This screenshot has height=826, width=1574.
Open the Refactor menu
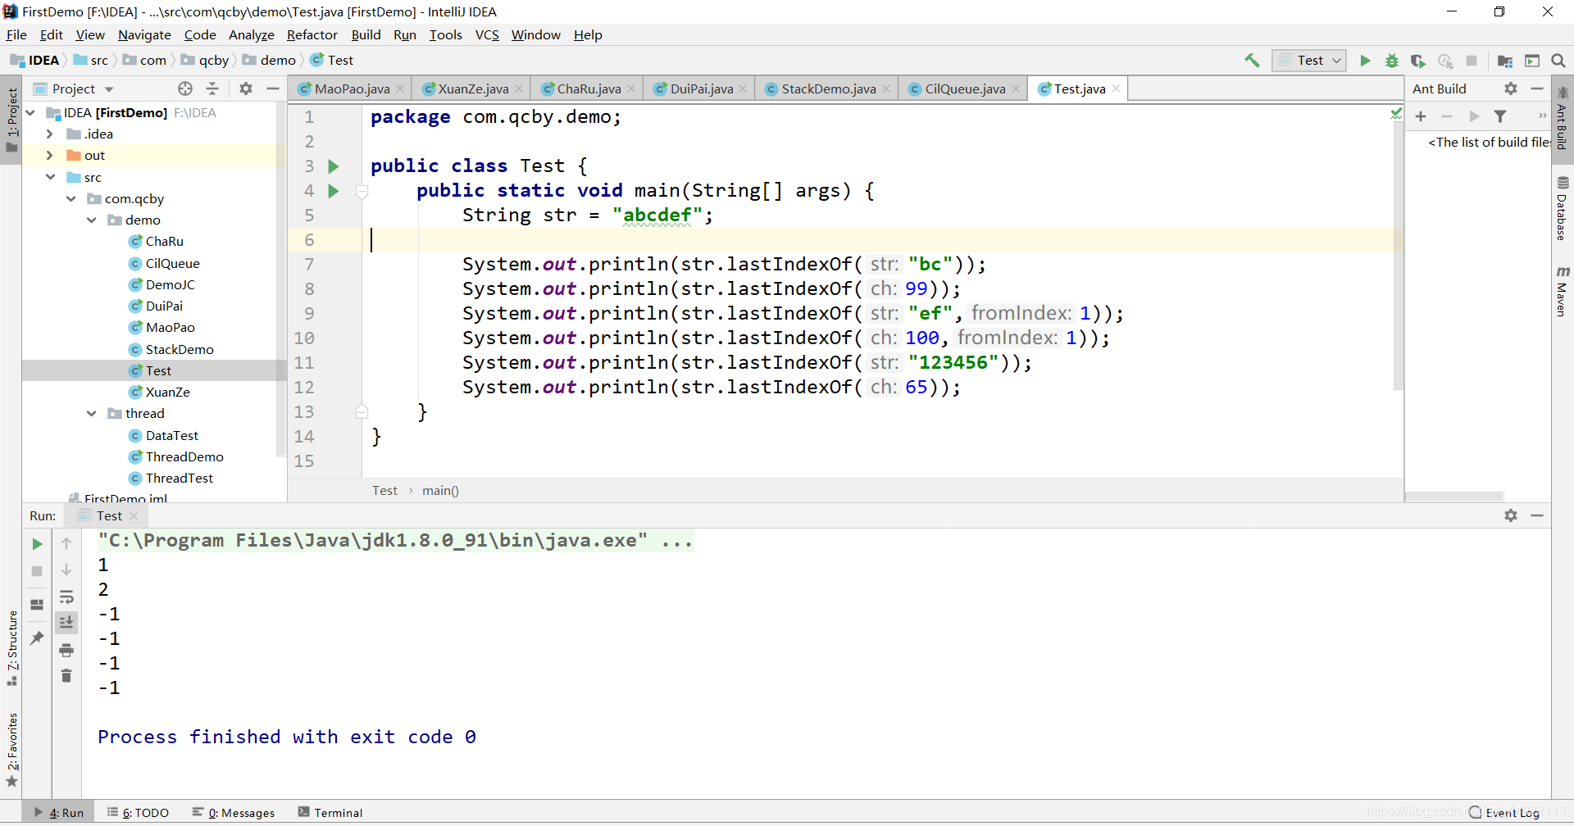312,34
